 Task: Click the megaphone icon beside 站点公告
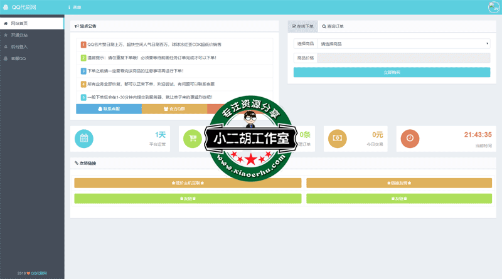[77, 26]
